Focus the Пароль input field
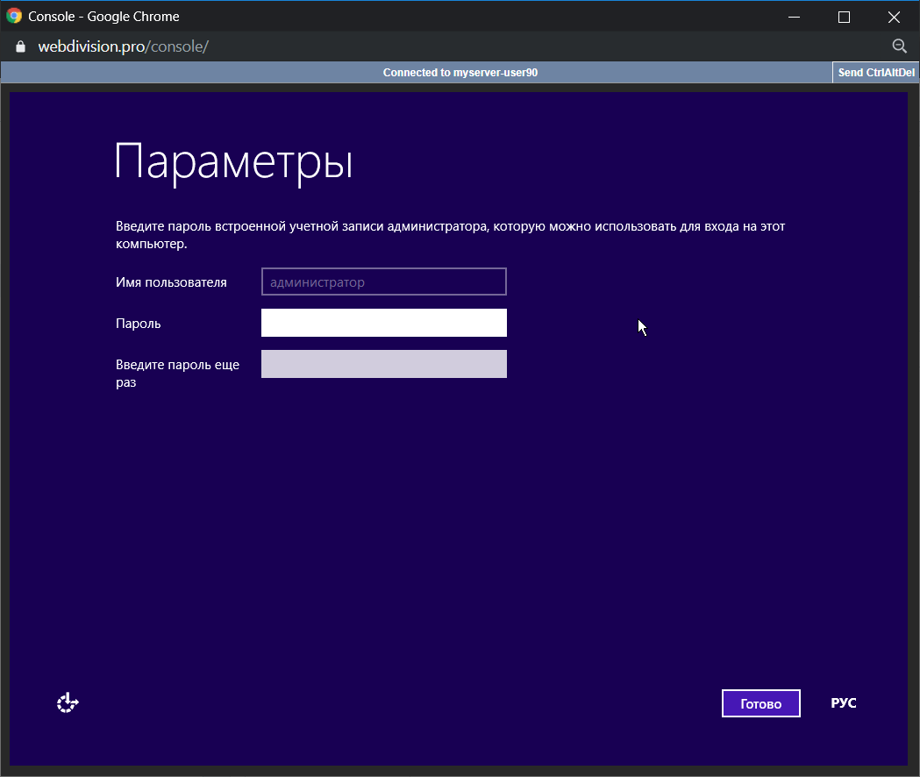 point(383,323)
